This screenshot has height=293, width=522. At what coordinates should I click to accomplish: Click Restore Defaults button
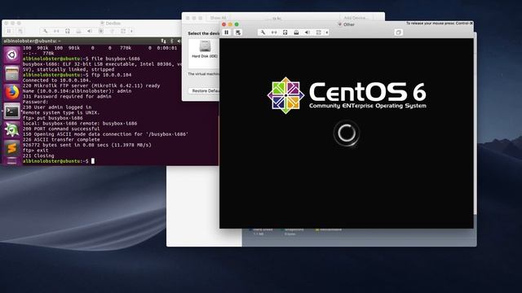pos(205,90)
